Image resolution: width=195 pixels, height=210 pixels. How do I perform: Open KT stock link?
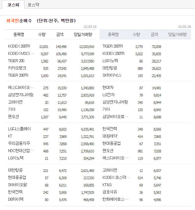point(10,136)
